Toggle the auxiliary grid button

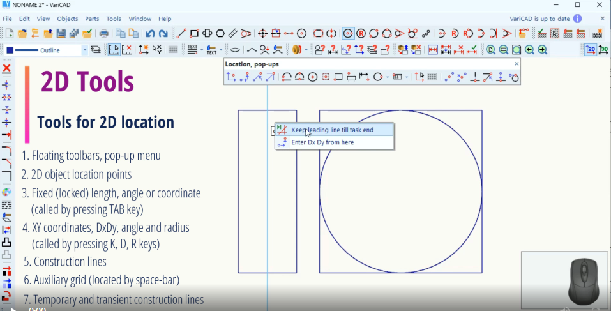coord(173,50)
